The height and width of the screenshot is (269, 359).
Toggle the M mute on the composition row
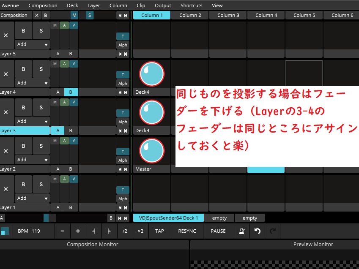pyautogui.click(x=74, y=15)
